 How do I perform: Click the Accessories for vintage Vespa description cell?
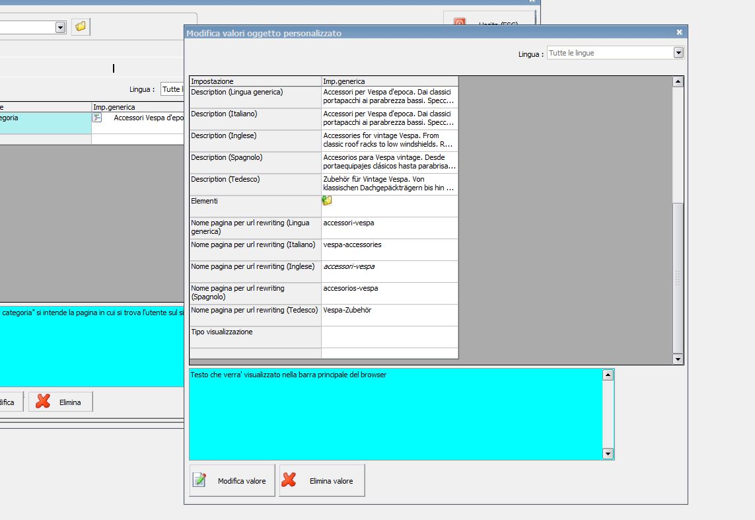click(x=390, y=141)
